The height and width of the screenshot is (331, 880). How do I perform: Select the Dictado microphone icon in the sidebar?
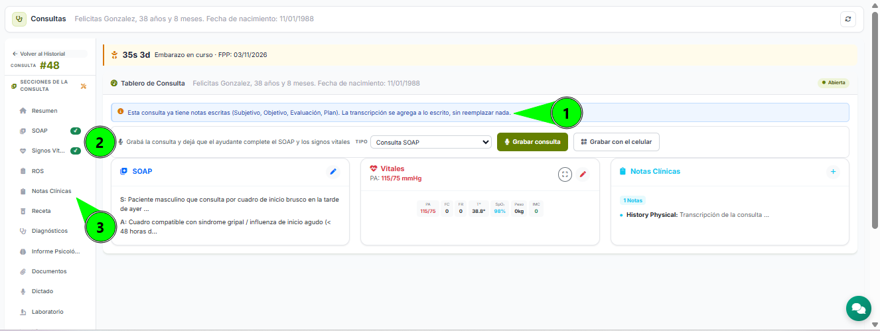pos(23,291)
